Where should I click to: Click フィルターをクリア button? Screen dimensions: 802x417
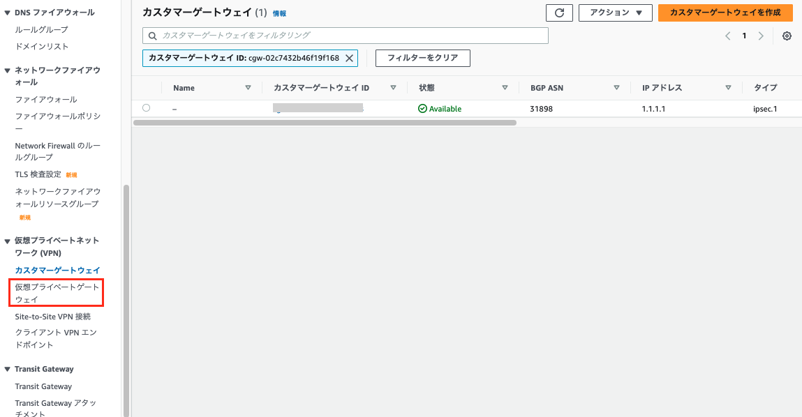tap(422, 58)
